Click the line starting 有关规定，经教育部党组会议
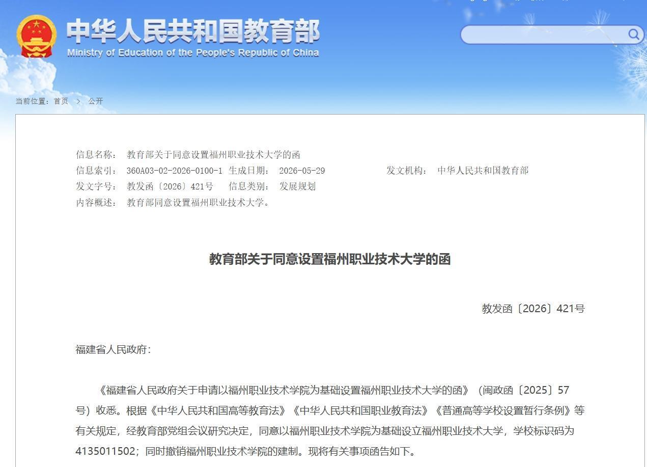This screenshot has width=647, height=467. [x=325, y=431]
